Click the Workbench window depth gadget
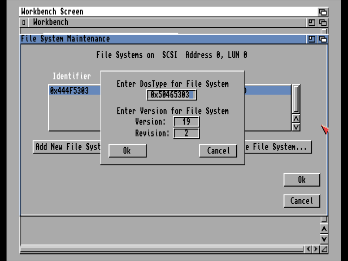The image size is (348, 261). [x=323, y=23]
